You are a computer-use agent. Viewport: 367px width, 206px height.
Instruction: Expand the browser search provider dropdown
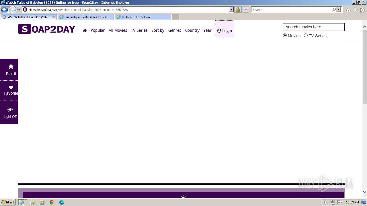pos(339,9)
